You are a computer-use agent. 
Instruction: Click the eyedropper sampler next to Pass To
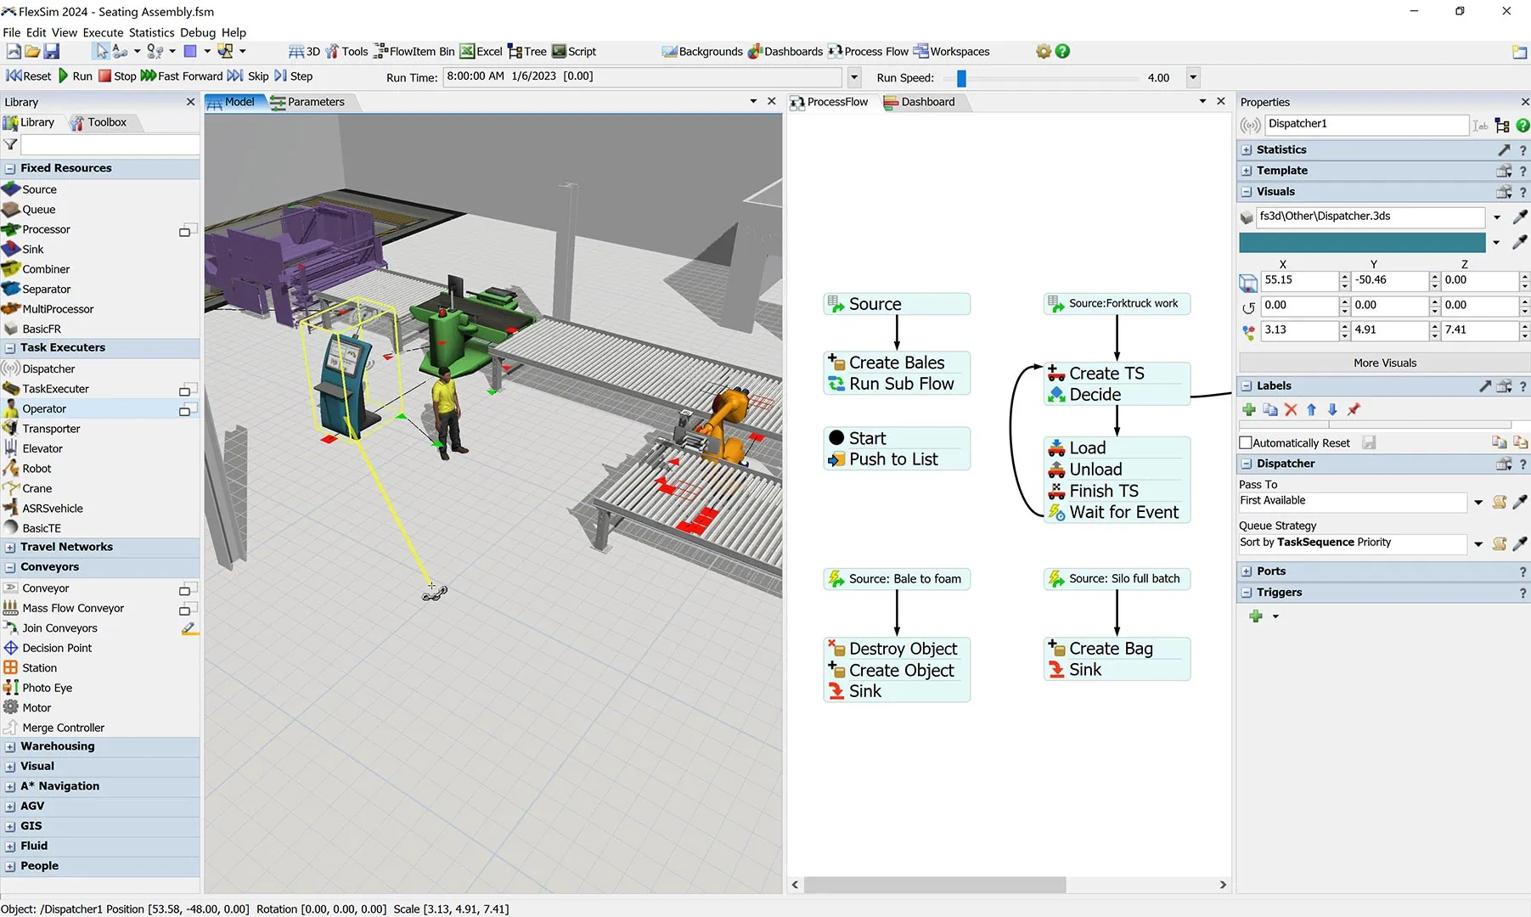pos(1521,502)
